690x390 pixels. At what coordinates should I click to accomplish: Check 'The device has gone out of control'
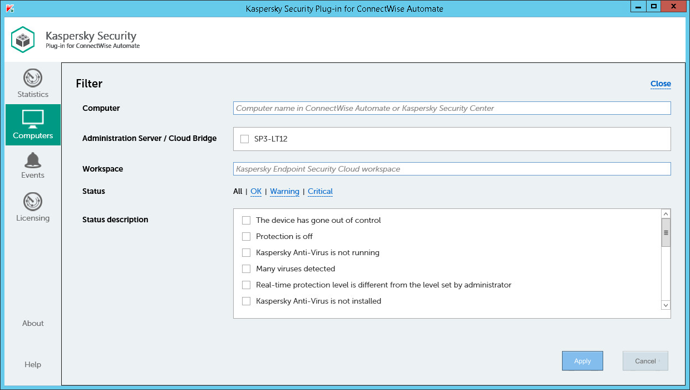[246, 220]
